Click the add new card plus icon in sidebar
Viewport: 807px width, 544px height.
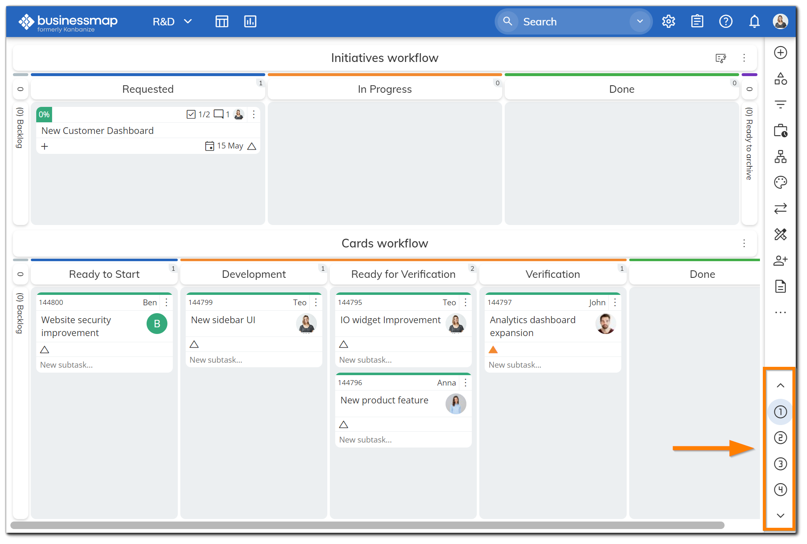780,53
